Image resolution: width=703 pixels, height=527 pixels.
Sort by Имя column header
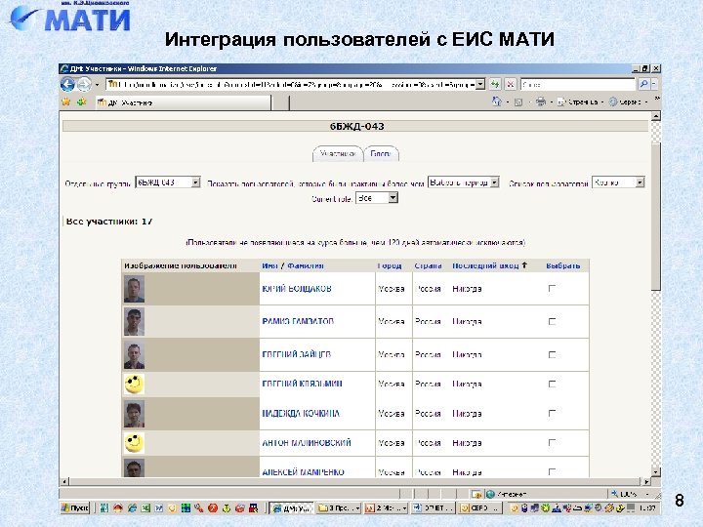click(x=269, y=265)
